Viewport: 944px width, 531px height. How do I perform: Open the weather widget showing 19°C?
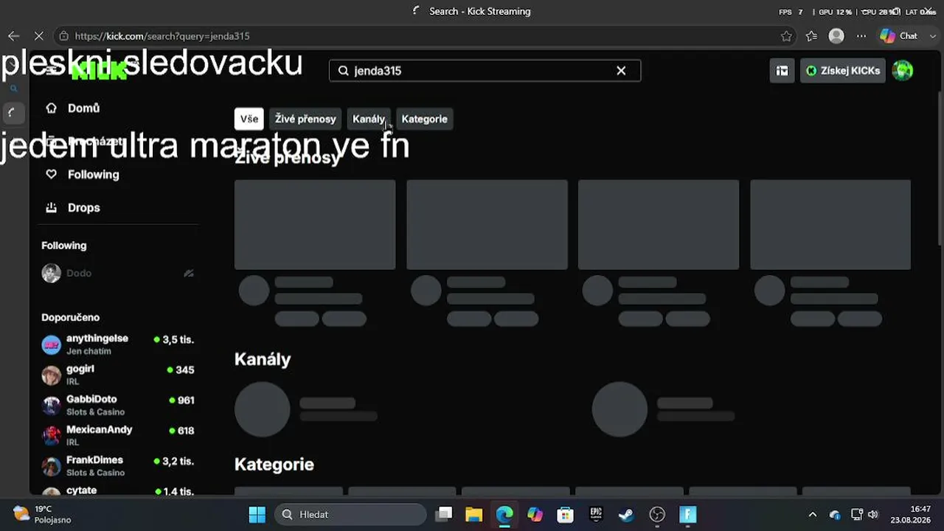pos(43,515)
